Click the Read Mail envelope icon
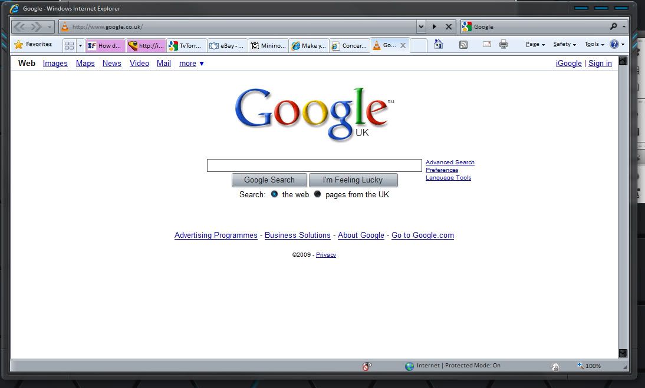Viewport: 645px width, 388px height. 487,44
